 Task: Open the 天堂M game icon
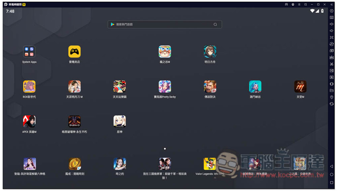[x=300, y=87]
